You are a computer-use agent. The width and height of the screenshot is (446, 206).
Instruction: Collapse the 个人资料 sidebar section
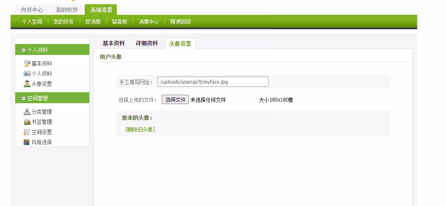(x=24, y=50)
